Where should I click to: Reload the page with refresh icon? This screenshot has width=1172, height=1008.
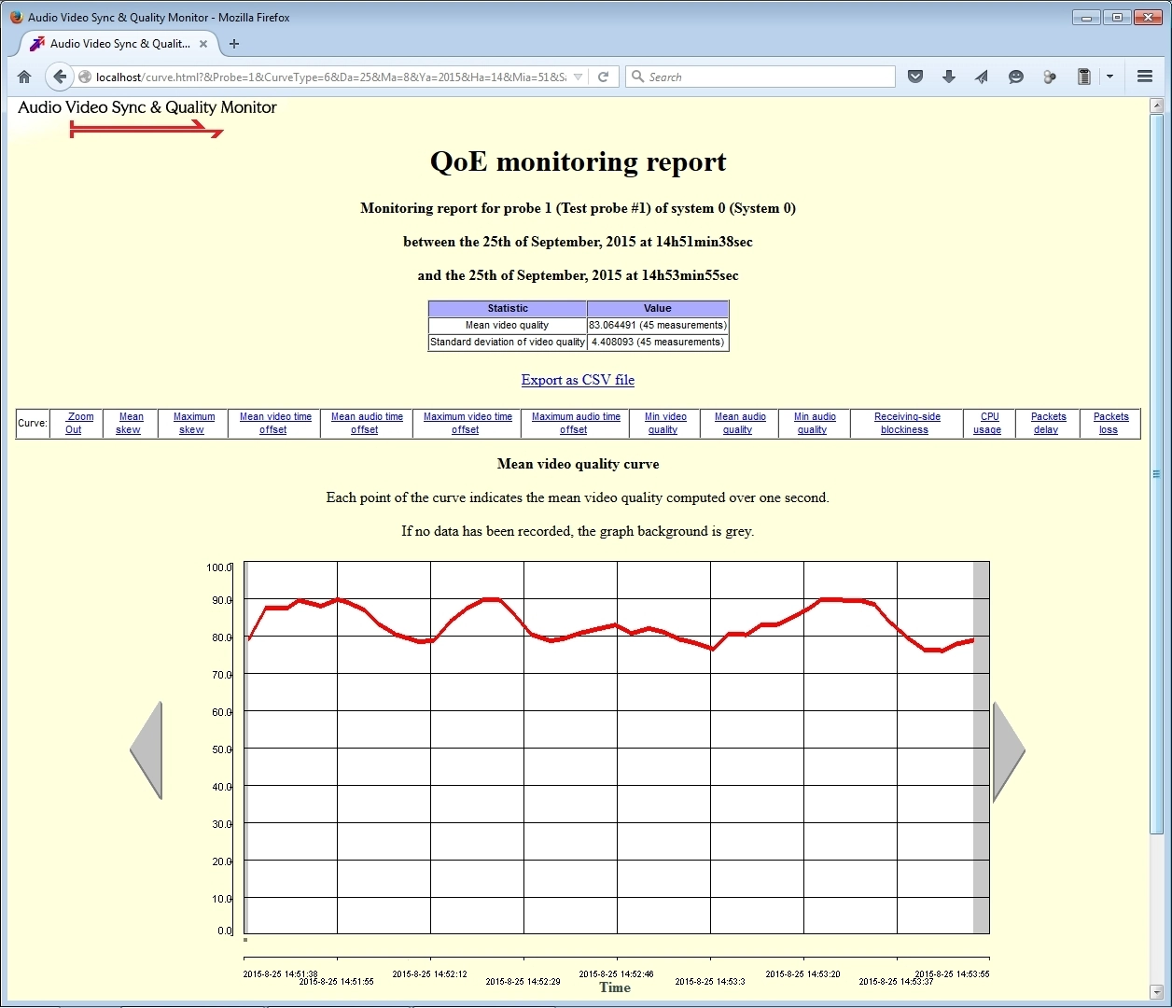[x=603, y=77]
